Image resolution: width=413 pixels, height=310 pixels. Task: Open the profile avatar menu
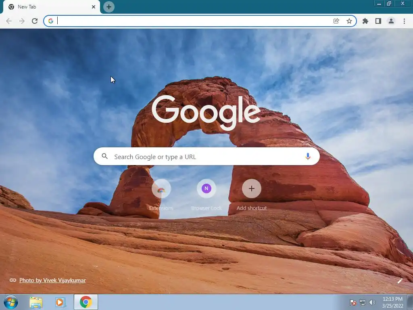[x=391, y=21]
